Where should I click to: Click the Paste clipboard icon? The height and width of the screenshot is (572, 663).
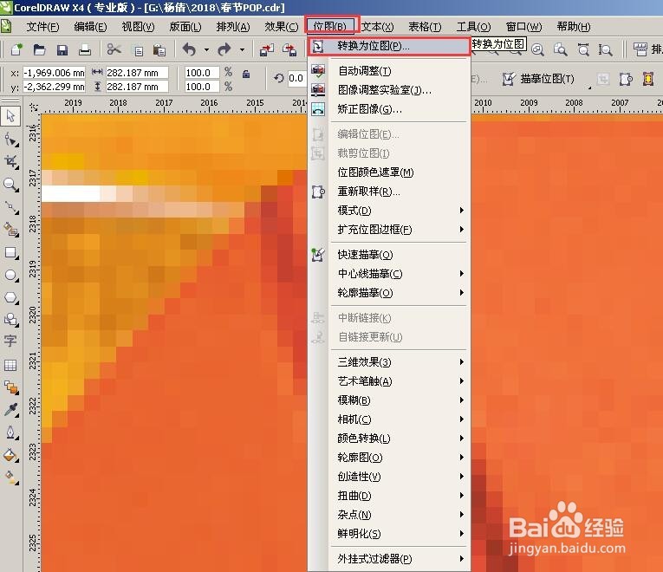tap(159, 50)
